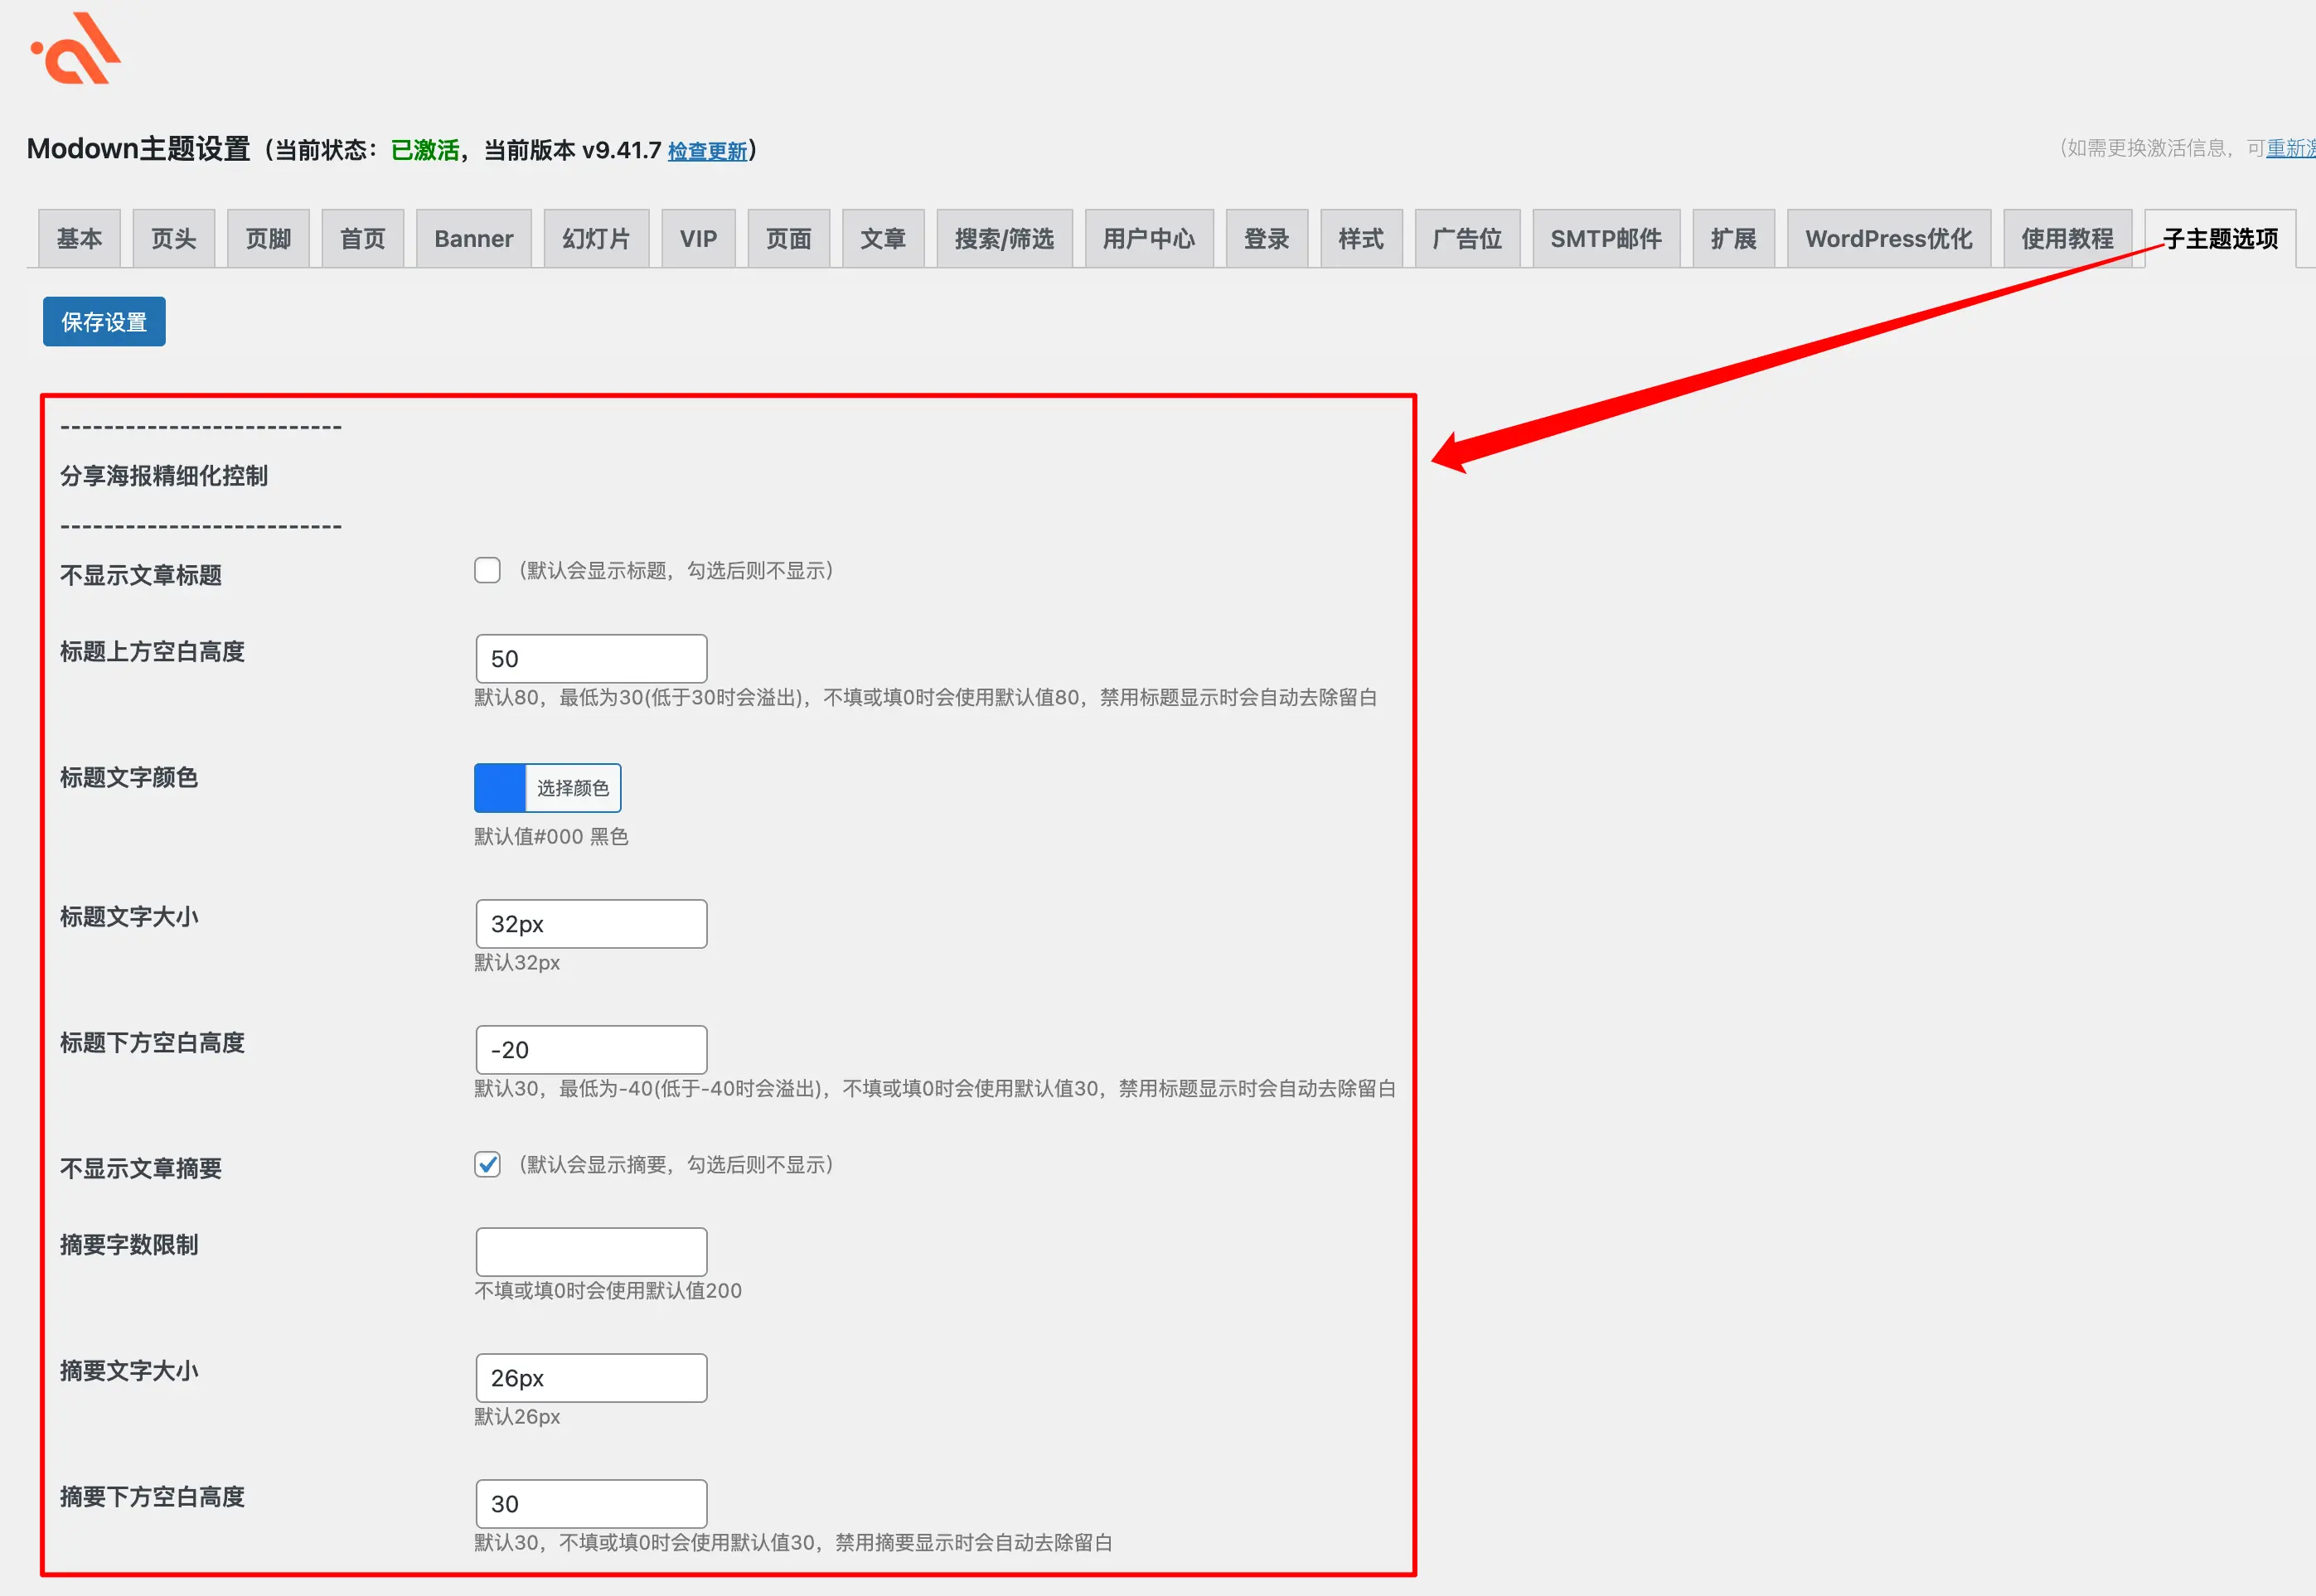Select the Banner tab

tap(474, 239)
